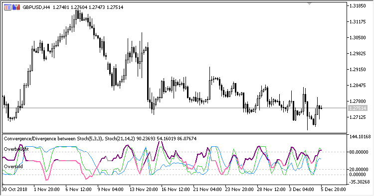Image resolution: width=374 pixels, height=196 pixels.
Task: Click the 1.27800 price scale value
Action: [x=358, y=101]
